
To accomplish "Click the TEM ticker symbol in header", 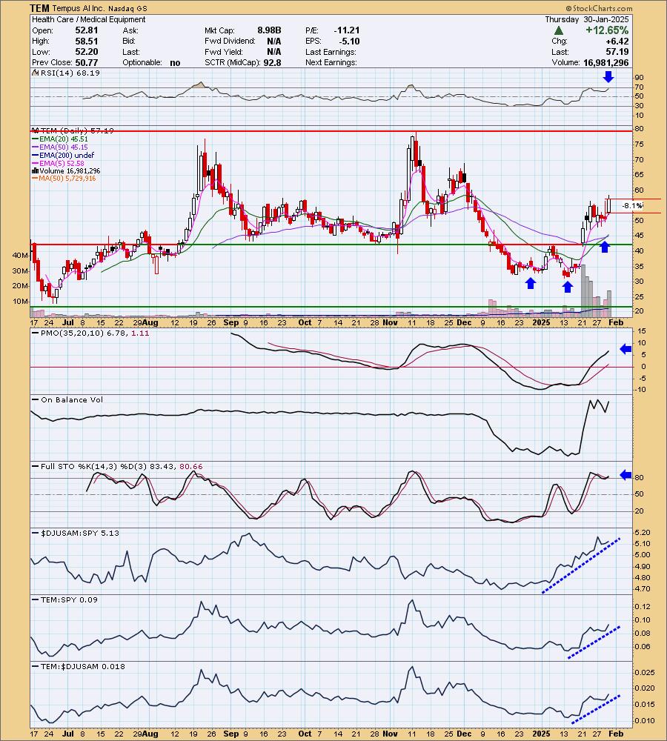I will [x=40, y=8].
